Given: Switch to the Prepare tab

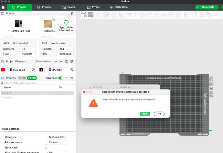Looking at the screenshot, I should (x=19, y=7).
